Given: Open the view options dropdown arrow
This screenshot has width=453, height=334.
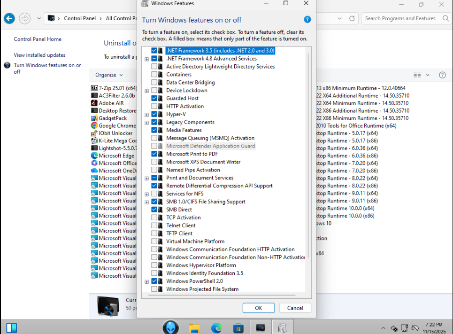Looking at the screenshot, I should coord(428,75).
